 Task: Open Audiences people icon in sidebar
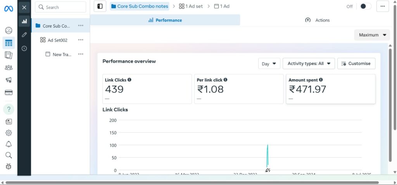coord(9,67)
